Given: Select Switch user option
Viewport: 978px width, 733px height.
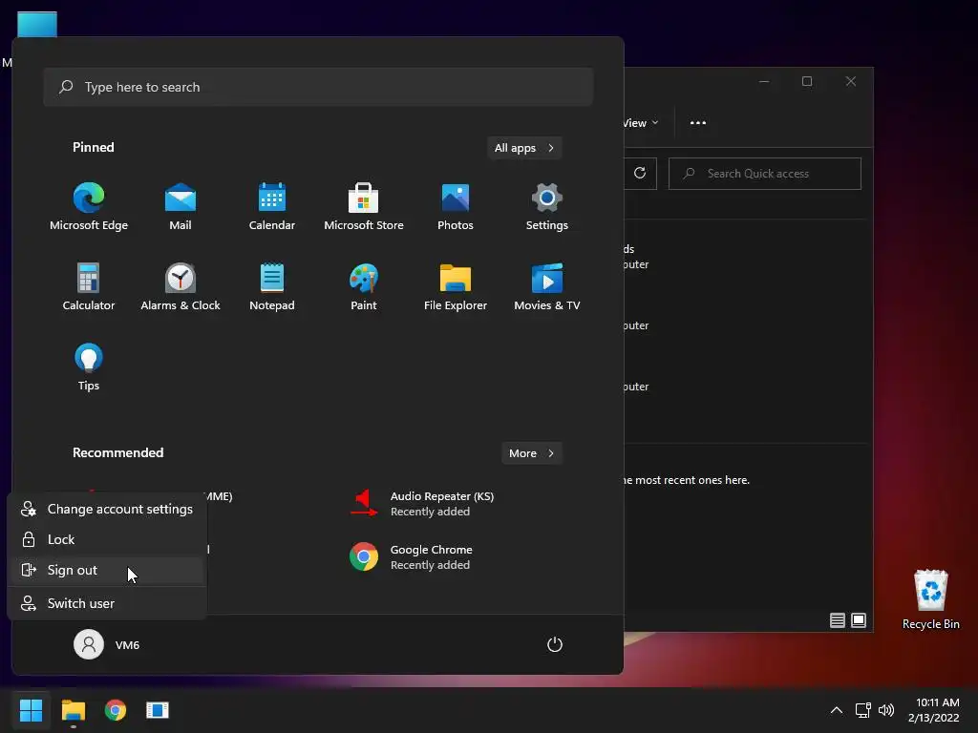Looking at the screenshot, I should tap(107, 603).
